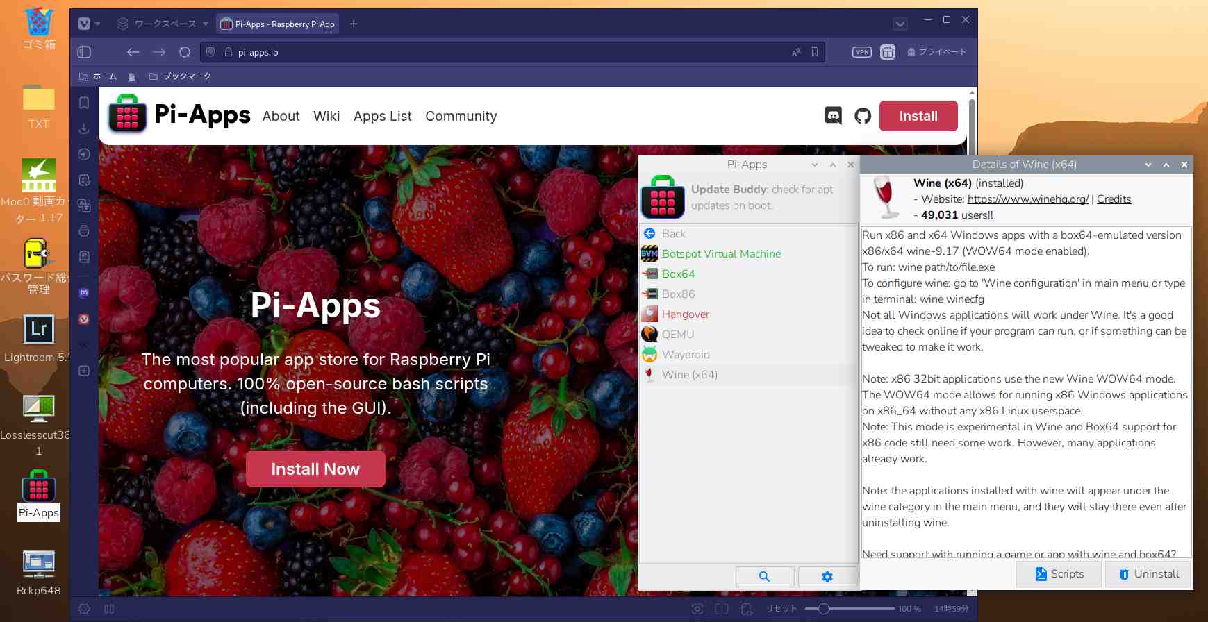Bookmark the page via address bar icon

(815, 52)
